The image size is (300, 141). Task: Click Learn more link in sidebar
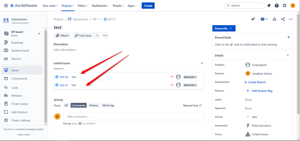point(24,134)
